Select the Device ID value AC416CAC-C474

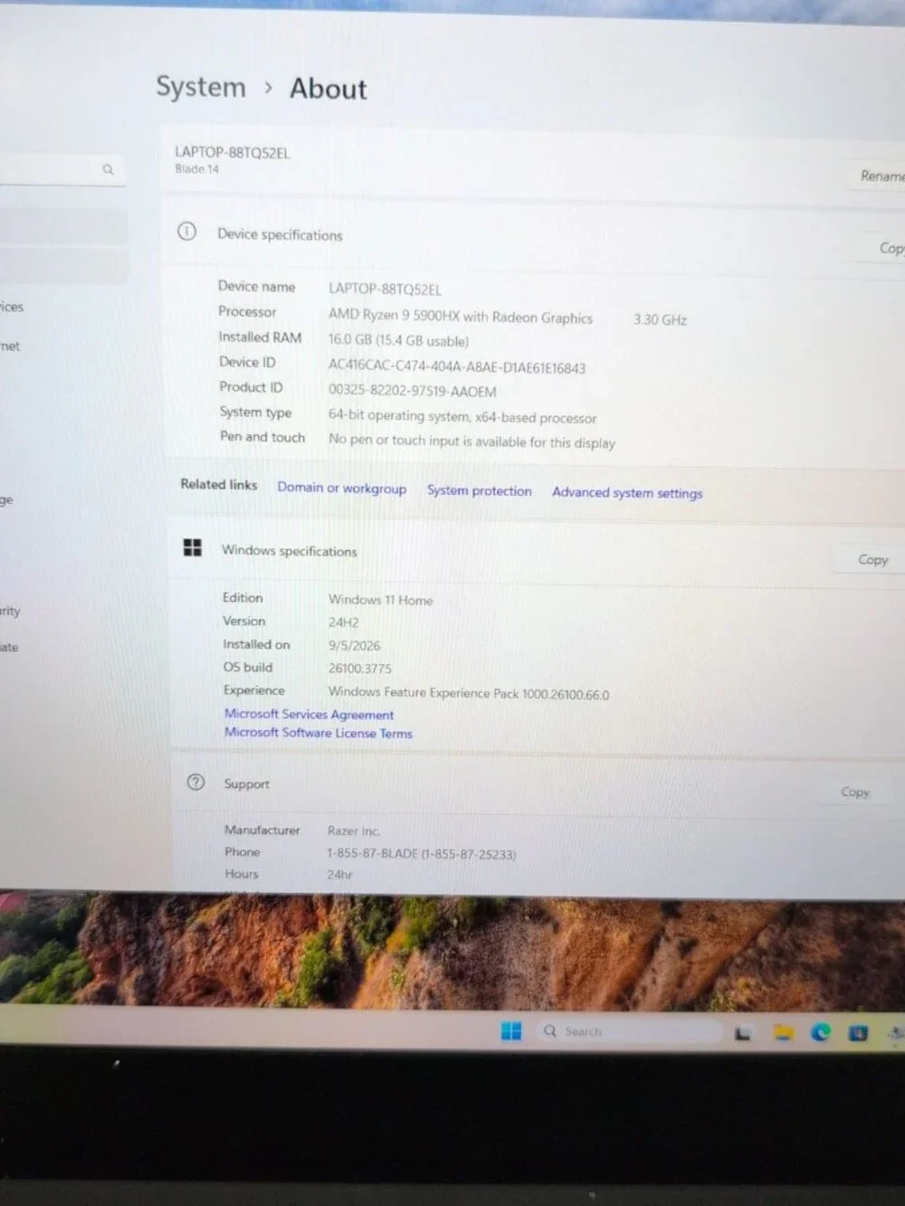pos(457,367)
